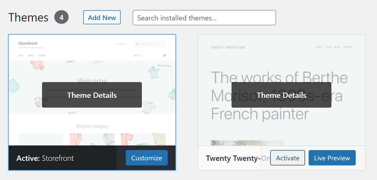Click the Twenty Twenty-One theme name
The width and height of the screenshot is (377, 180).
(238, 158)
